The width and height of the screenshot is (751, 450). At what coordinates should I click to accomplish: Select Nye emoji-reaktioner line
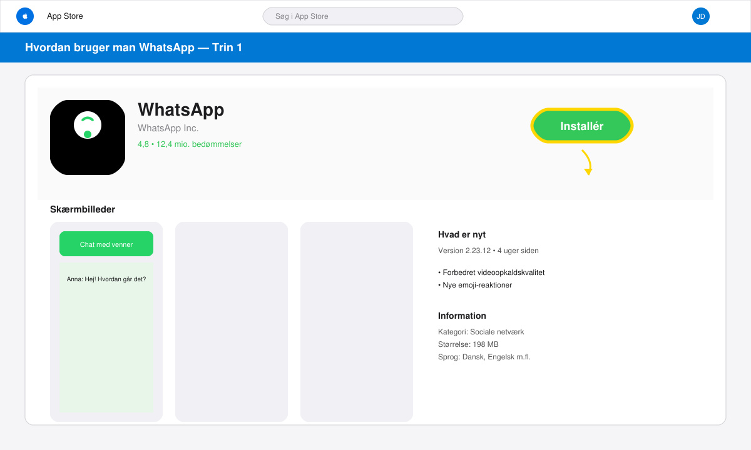tap(475, 285)
